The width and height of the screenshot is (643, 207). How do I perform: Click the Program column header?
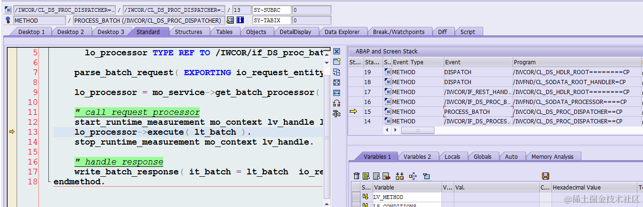[578, 62]
